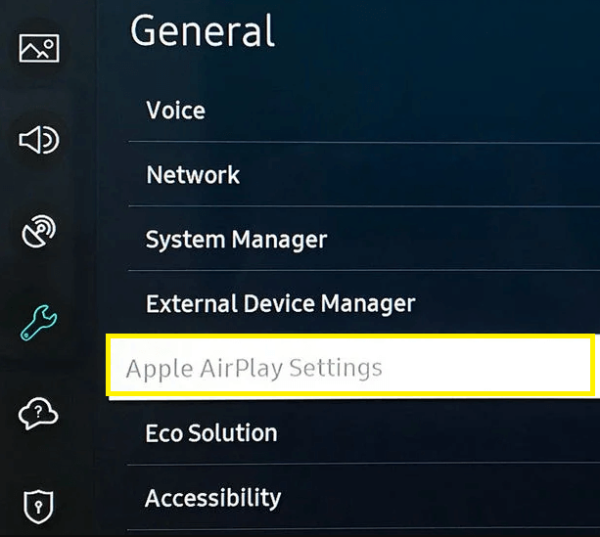The width and height of the screenshot is (600, 537).
Task: Open Apple AirPlay Settings
Action: 254,369
